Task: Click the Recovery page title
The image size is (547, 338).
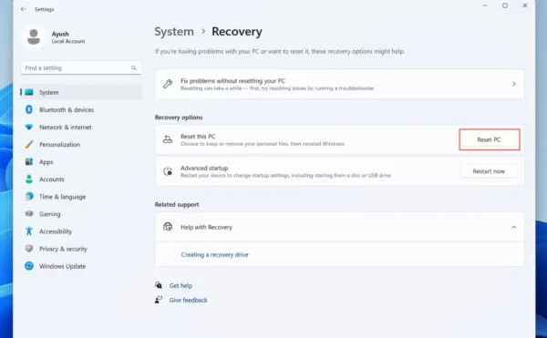Action: click(x=237, y=31)
